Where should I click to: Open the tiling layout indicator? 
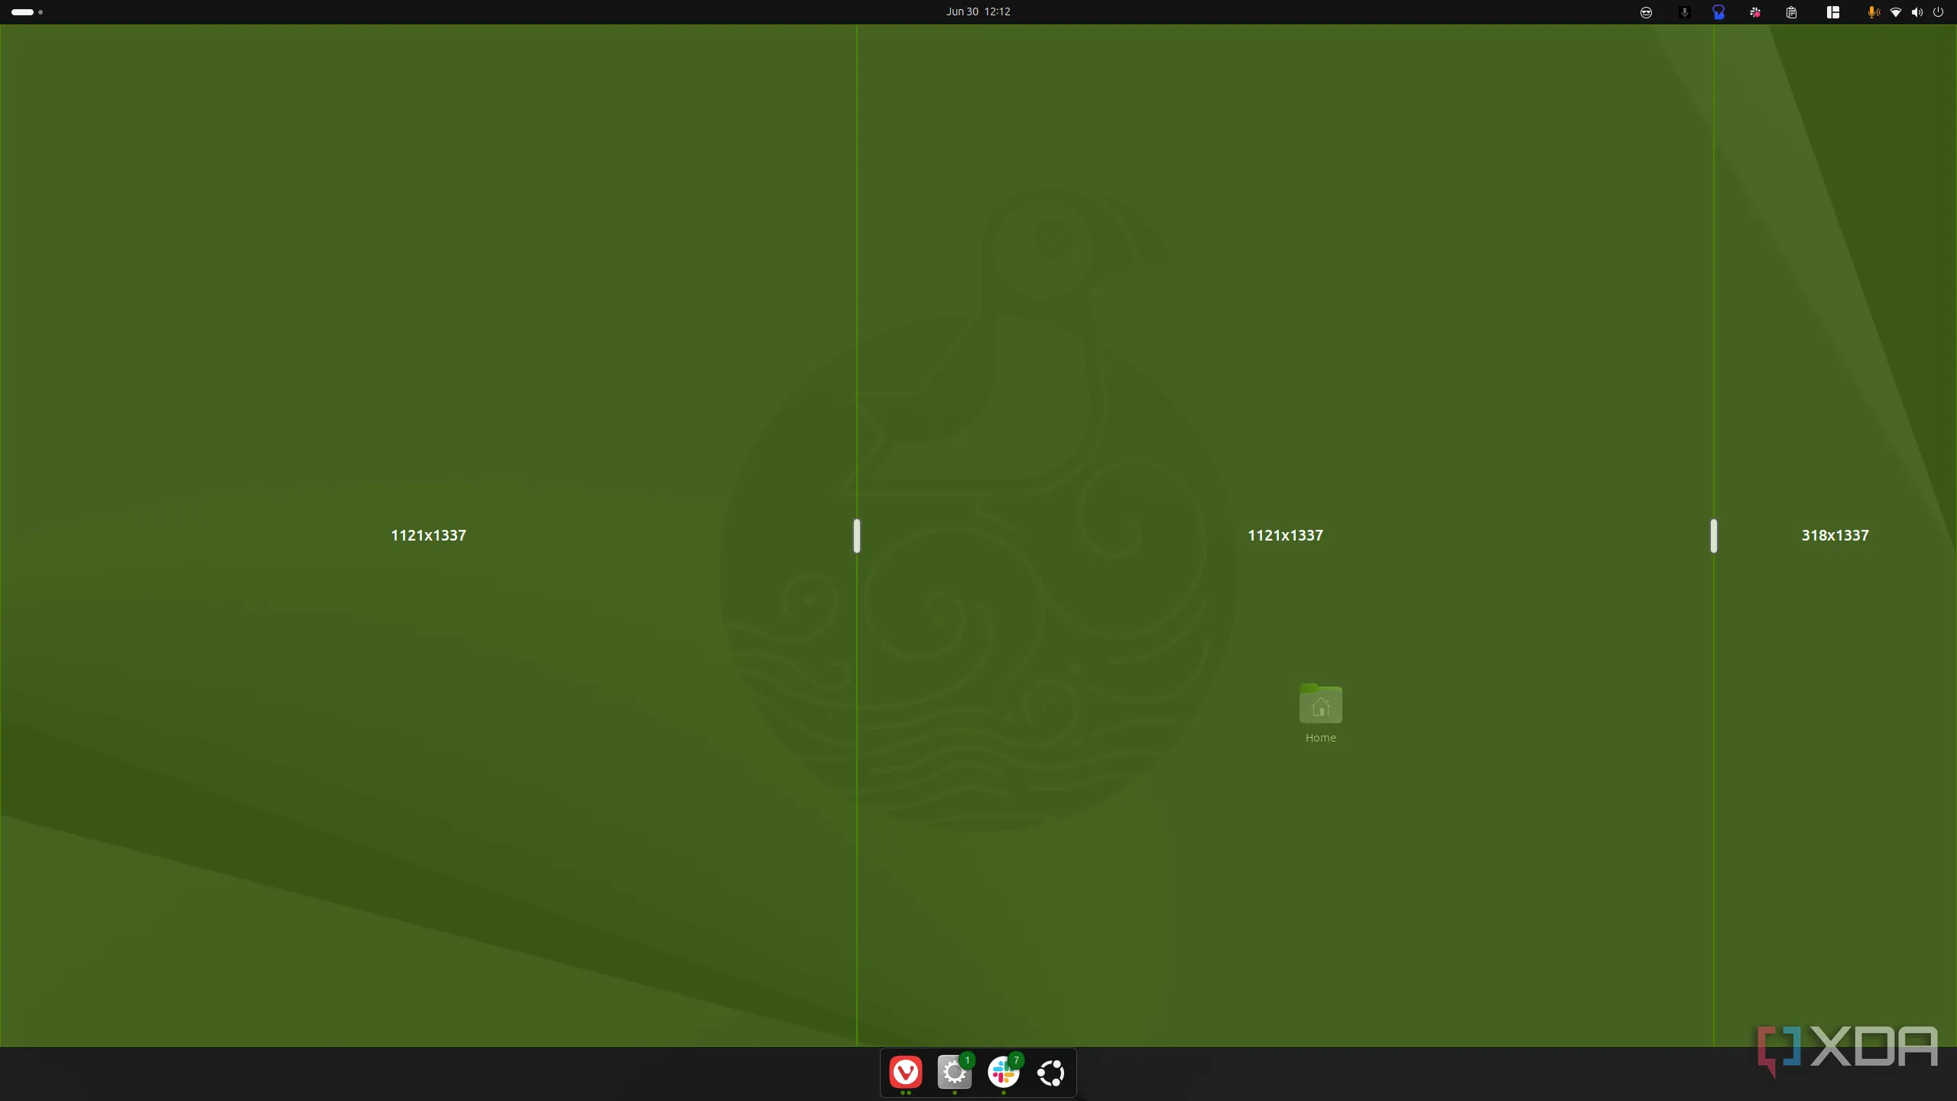tap(1833, 12)
